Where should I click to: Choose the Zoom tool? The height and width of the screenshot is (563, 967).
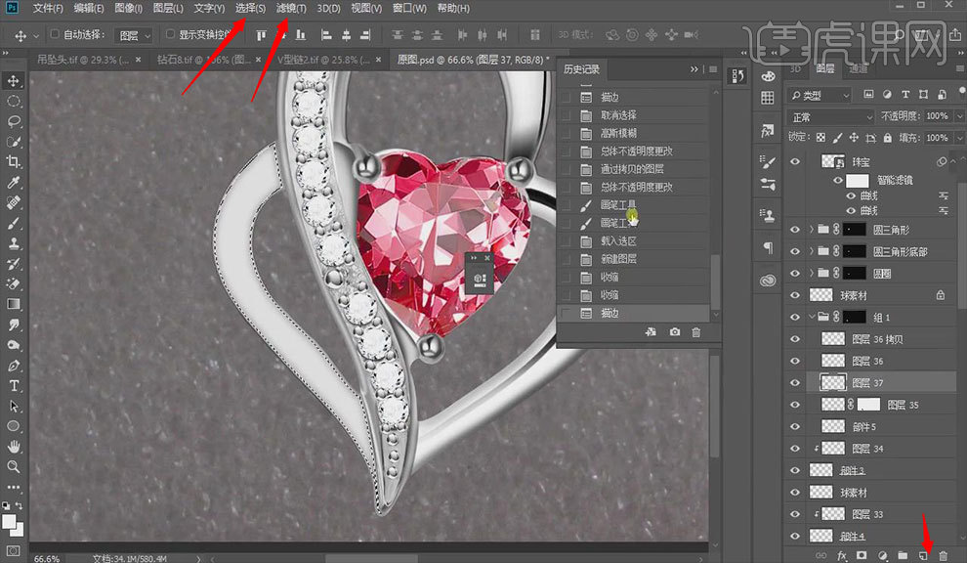tap(15, 467)
